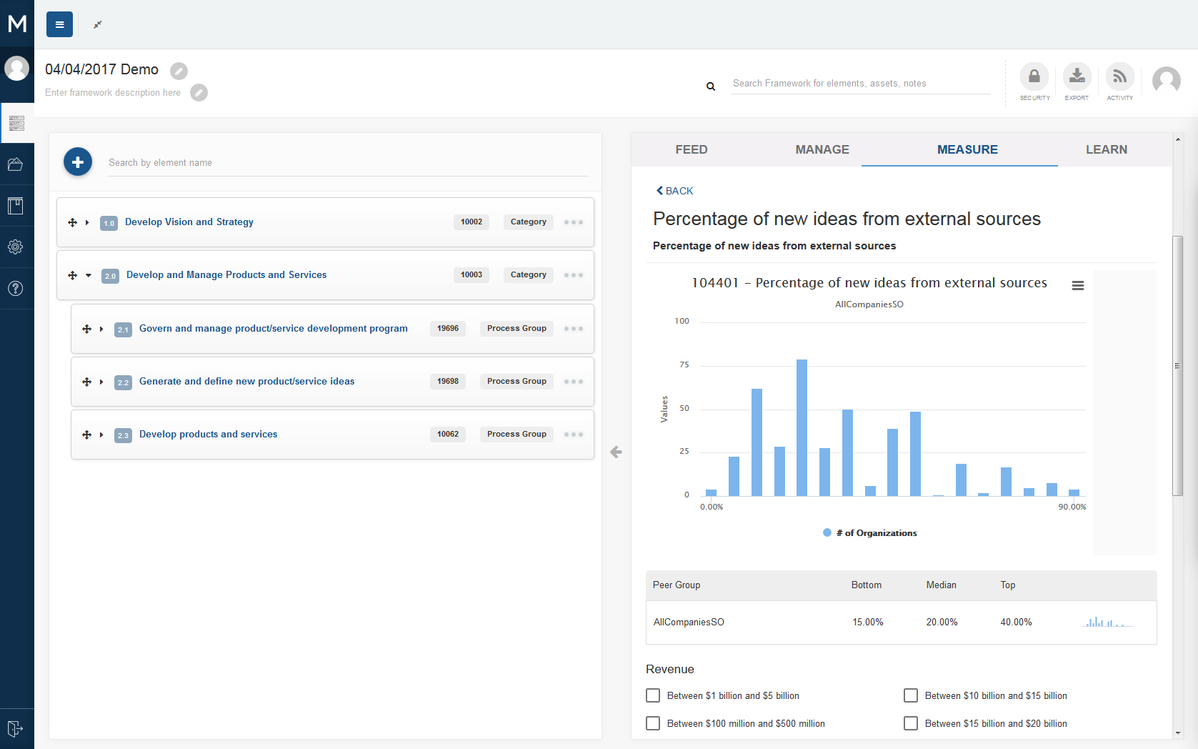This screenshot has width=1198, height=749.
Task: Open the Security lock icon
Action: 1034,76
